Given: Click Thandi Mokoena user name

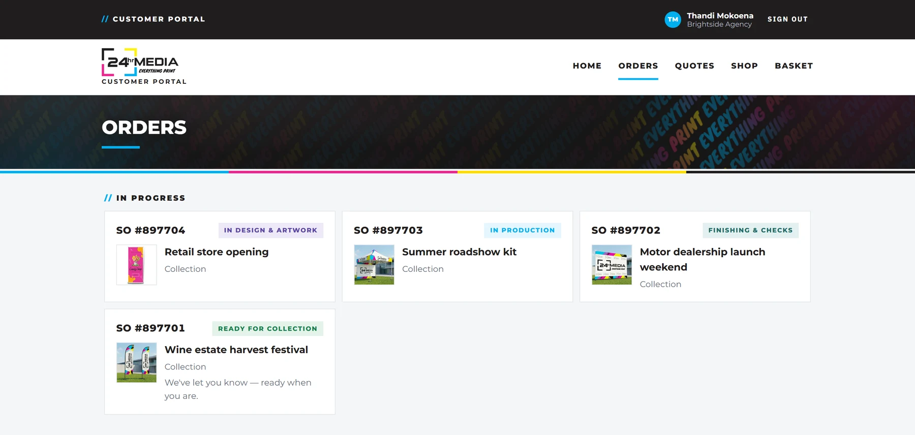Looking at the screenshot, I should click(720, 16).
